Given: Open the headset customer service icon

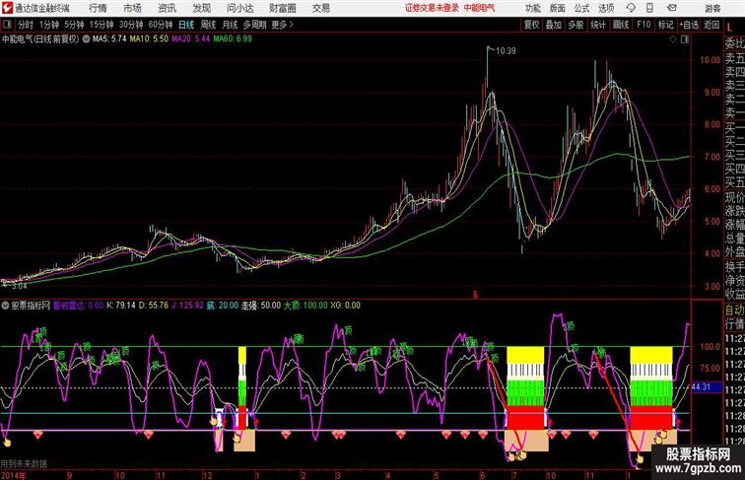Looking at the screenshot, I should pyautogui.click(x=631, y=8).
